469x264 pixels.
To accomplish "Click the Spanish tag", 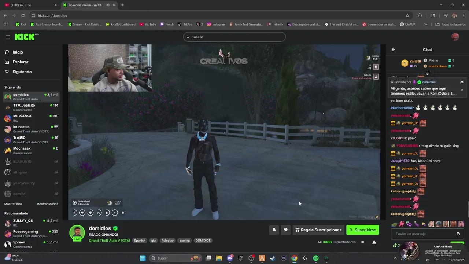I will tap(140, 241).
